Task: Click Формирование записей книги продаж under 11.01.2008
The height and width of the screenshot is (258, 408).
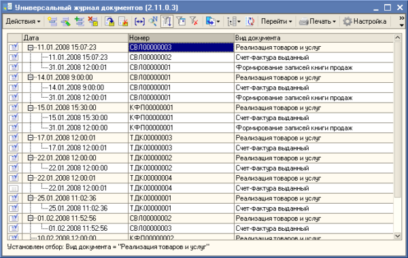Action: coord(294,67)
